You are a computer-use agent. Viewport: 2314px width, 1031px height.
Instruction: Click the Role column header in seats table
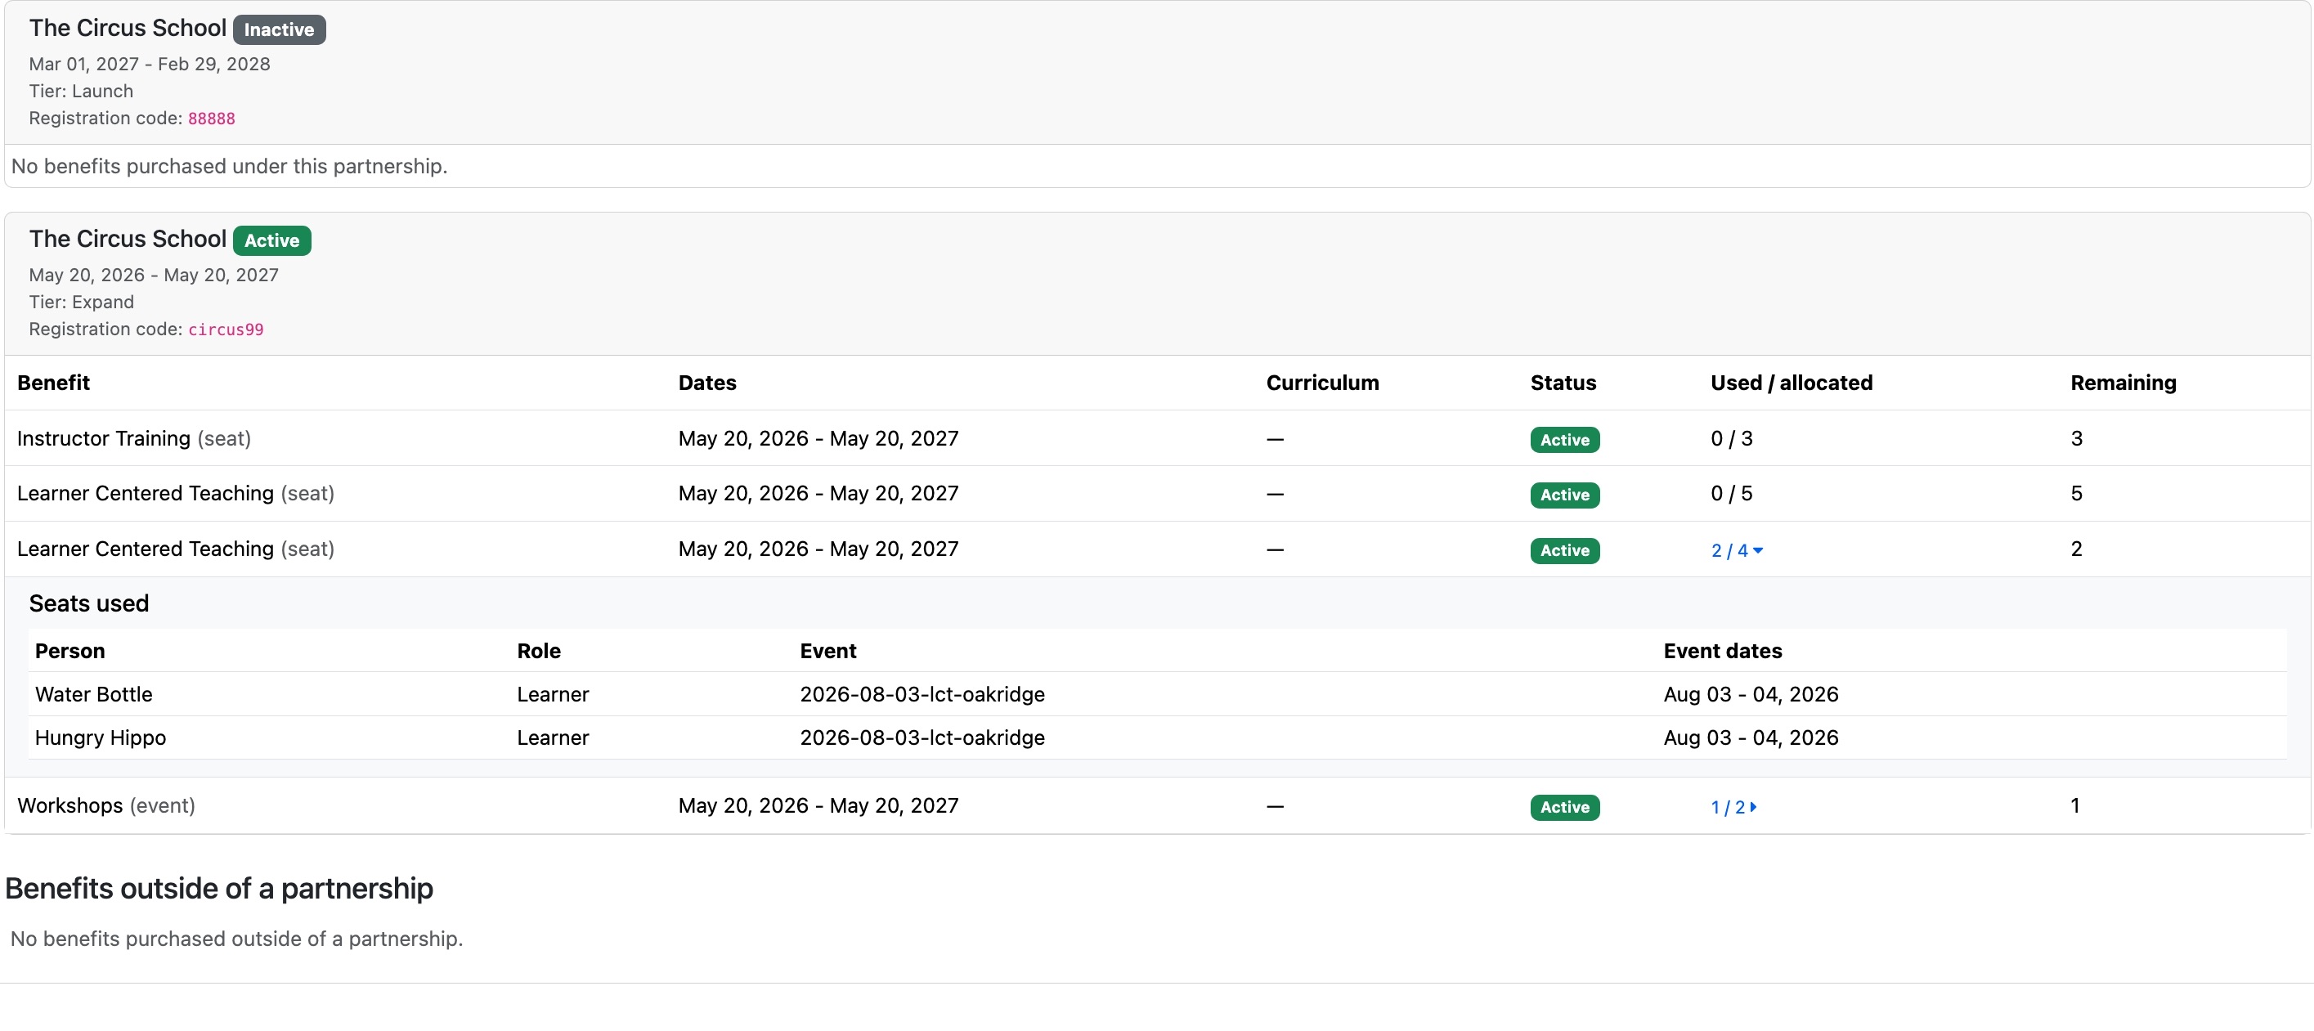tap(538, 651)
